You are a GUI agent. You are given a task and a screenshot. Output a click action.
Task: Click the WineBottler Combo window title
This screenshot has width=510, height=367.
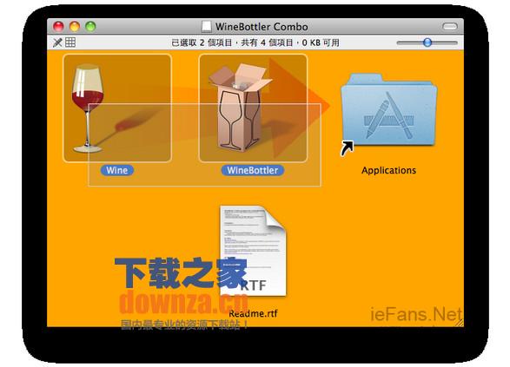262,27
